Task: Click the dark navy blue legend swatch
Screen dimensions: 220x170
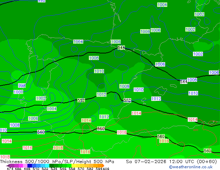Action: [29, 165]
